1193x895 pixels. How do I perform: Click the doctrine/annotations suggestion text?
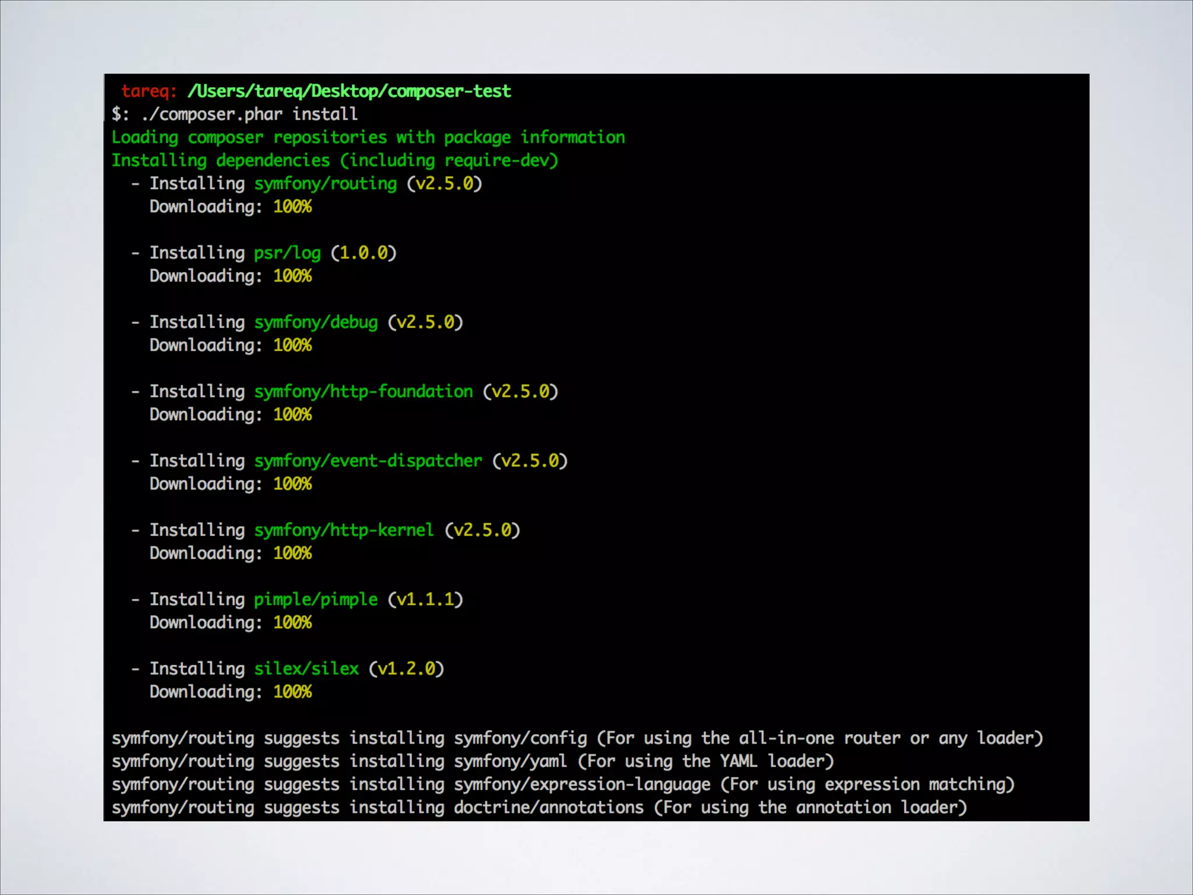(x=549, y=808)
